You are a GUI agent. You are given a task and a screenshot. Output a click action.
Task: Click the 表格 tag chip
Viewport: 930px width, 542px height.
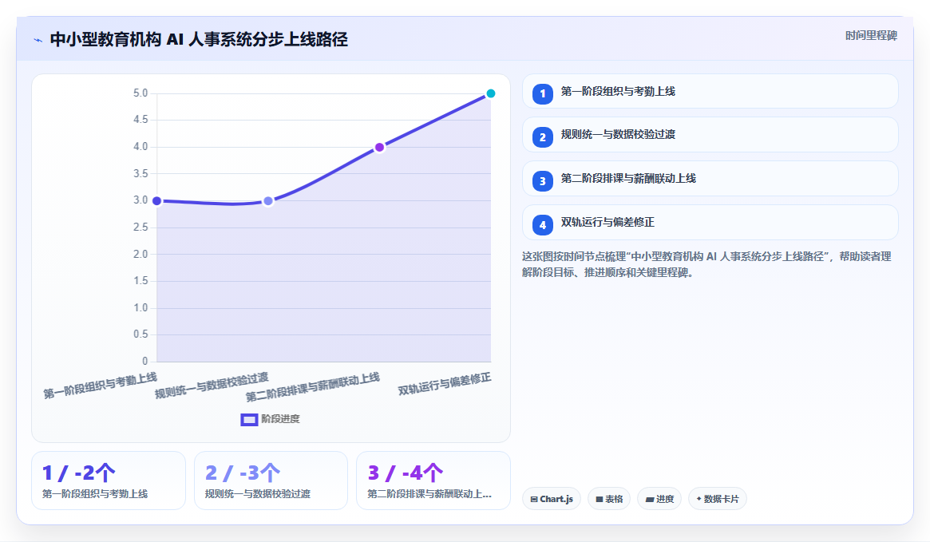(x=609, y=499)
